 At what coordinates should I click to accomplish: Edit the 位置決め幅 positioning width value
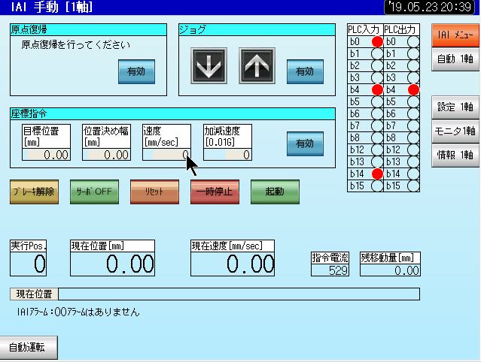coord(106,155)
